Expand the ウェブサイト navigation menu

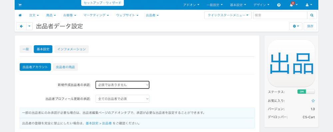coord(128,15)
